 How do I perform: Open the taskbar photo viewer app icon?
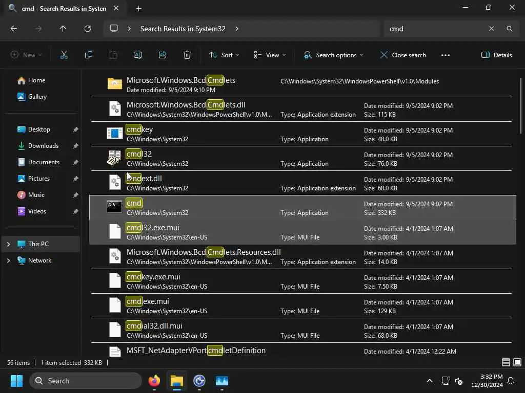tap(221, 381)
